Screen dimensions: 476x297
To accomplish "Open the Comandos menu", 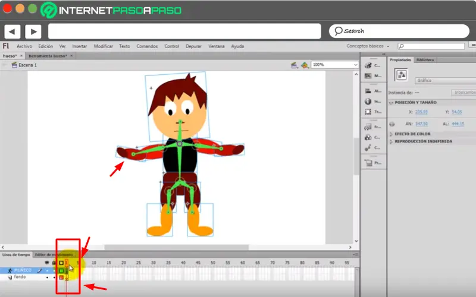I will tap(147, 46).
